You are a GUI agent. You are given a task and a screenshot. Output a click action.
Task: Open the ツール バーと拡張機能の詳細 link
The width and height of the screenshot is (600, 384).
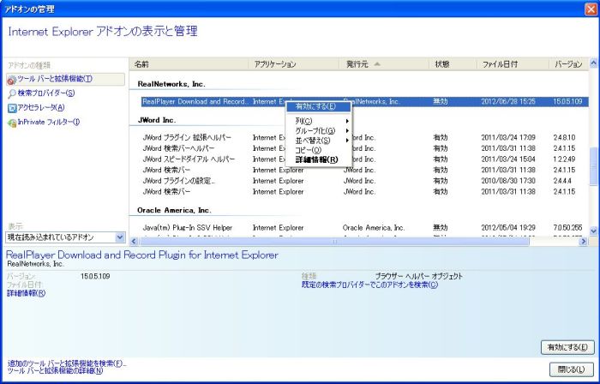click(x=56, y=371)
